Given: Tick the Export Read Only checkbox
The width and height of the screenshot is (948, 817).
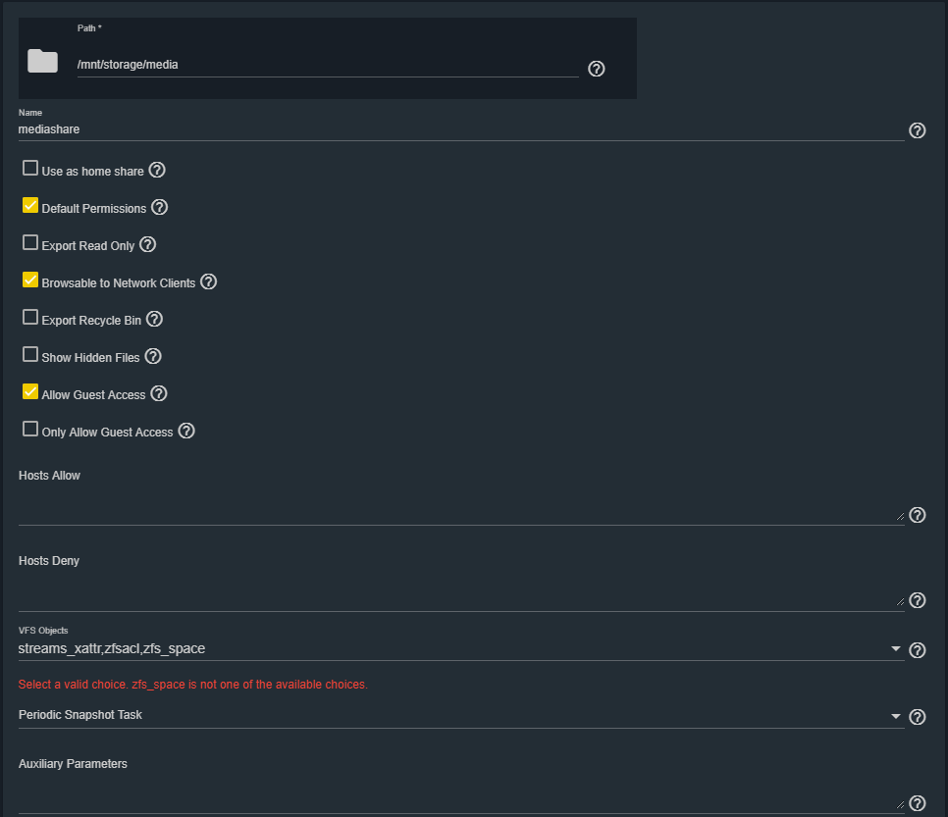Looking at the screenshot, I should 30,242.
